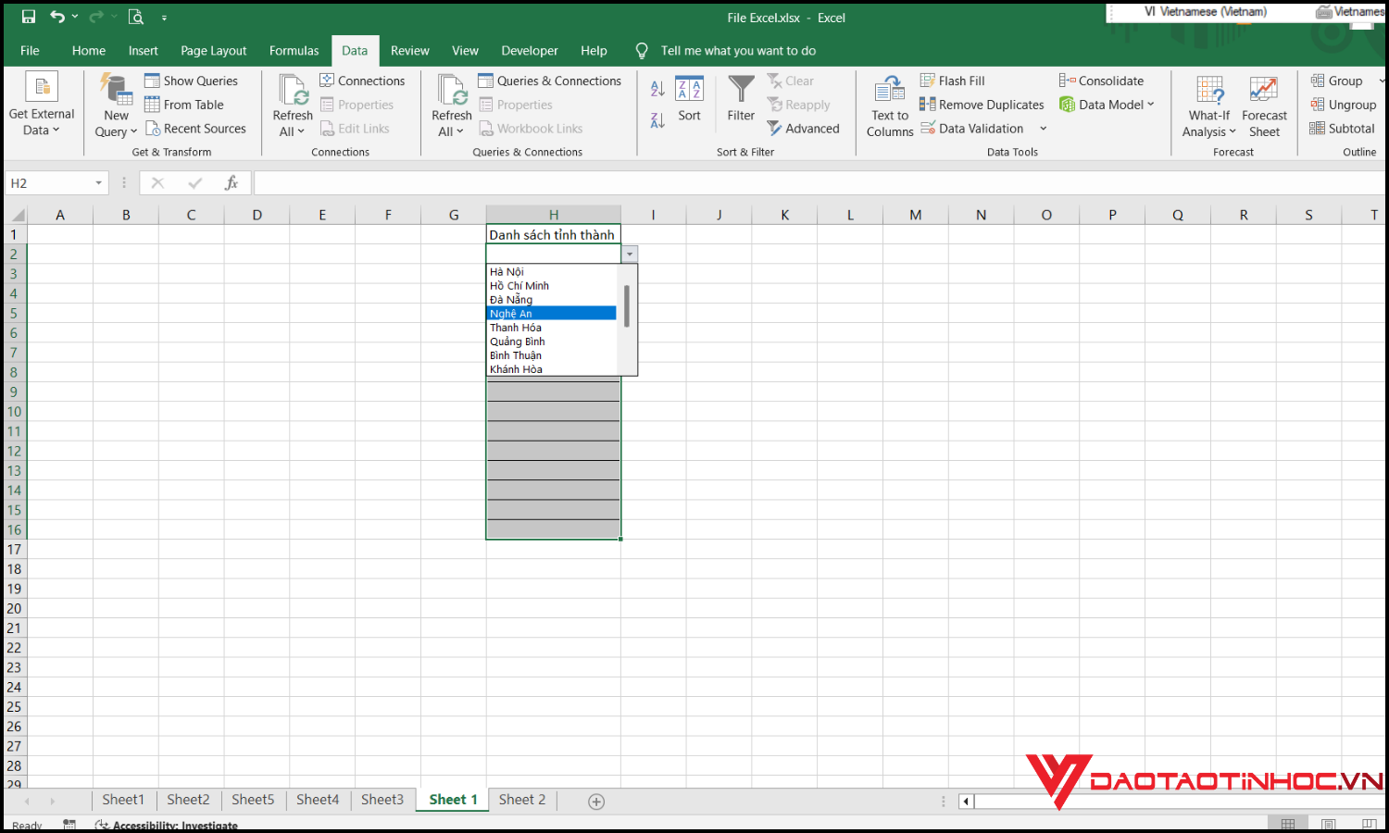Select Thanh Hóa from the province list
1389x833 pixels.
(x=516, y=327)
